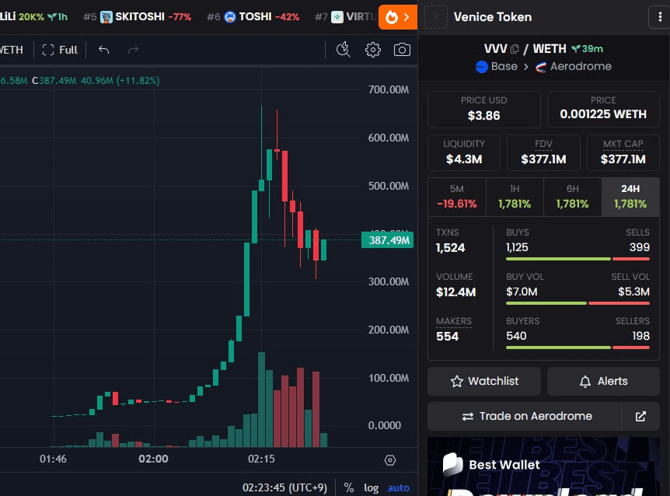Image resolution: width=670 pixels, height=496 pixels.
Task: Click the MAKERS 554 label
Action: coord(453,330)
